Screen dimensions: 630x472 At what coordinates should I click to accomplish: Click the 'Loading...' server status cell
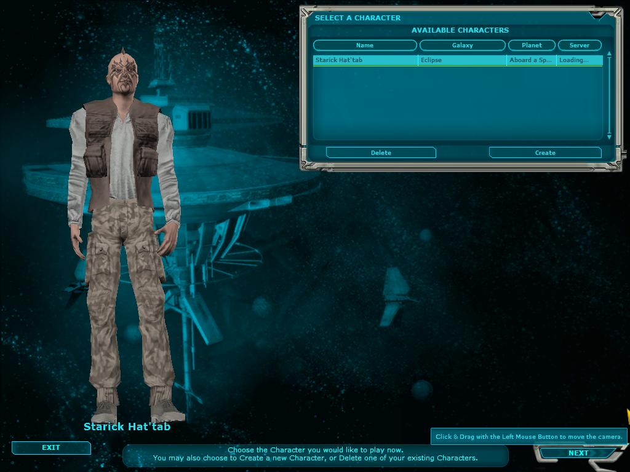[x=578, y=60]
